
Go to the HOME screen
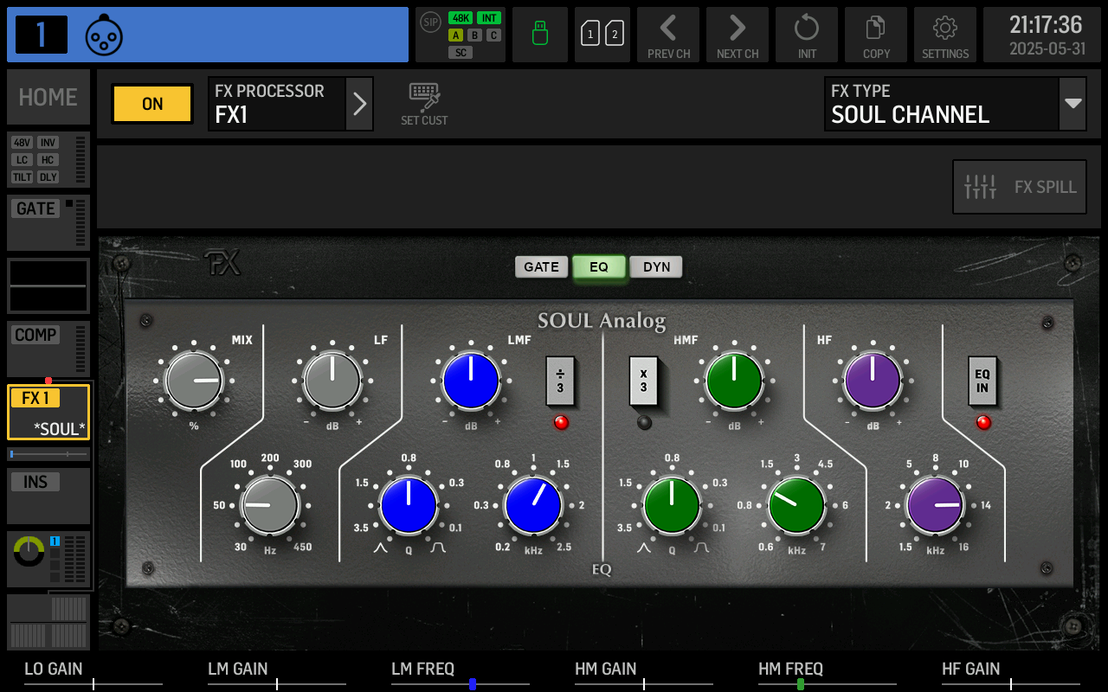48,96
